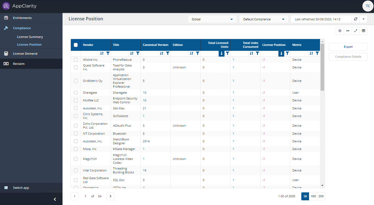Expand table to full screen icon

[x=356, y=31]
